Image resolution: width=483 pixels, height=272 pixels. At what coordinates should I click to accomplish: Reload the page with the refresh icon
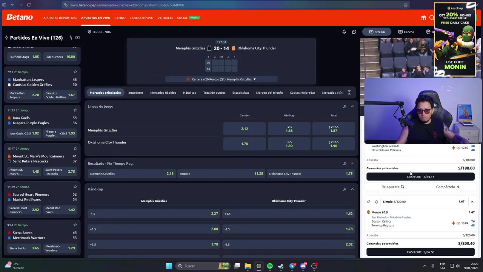pyautogui.click(x=29, y=5)
